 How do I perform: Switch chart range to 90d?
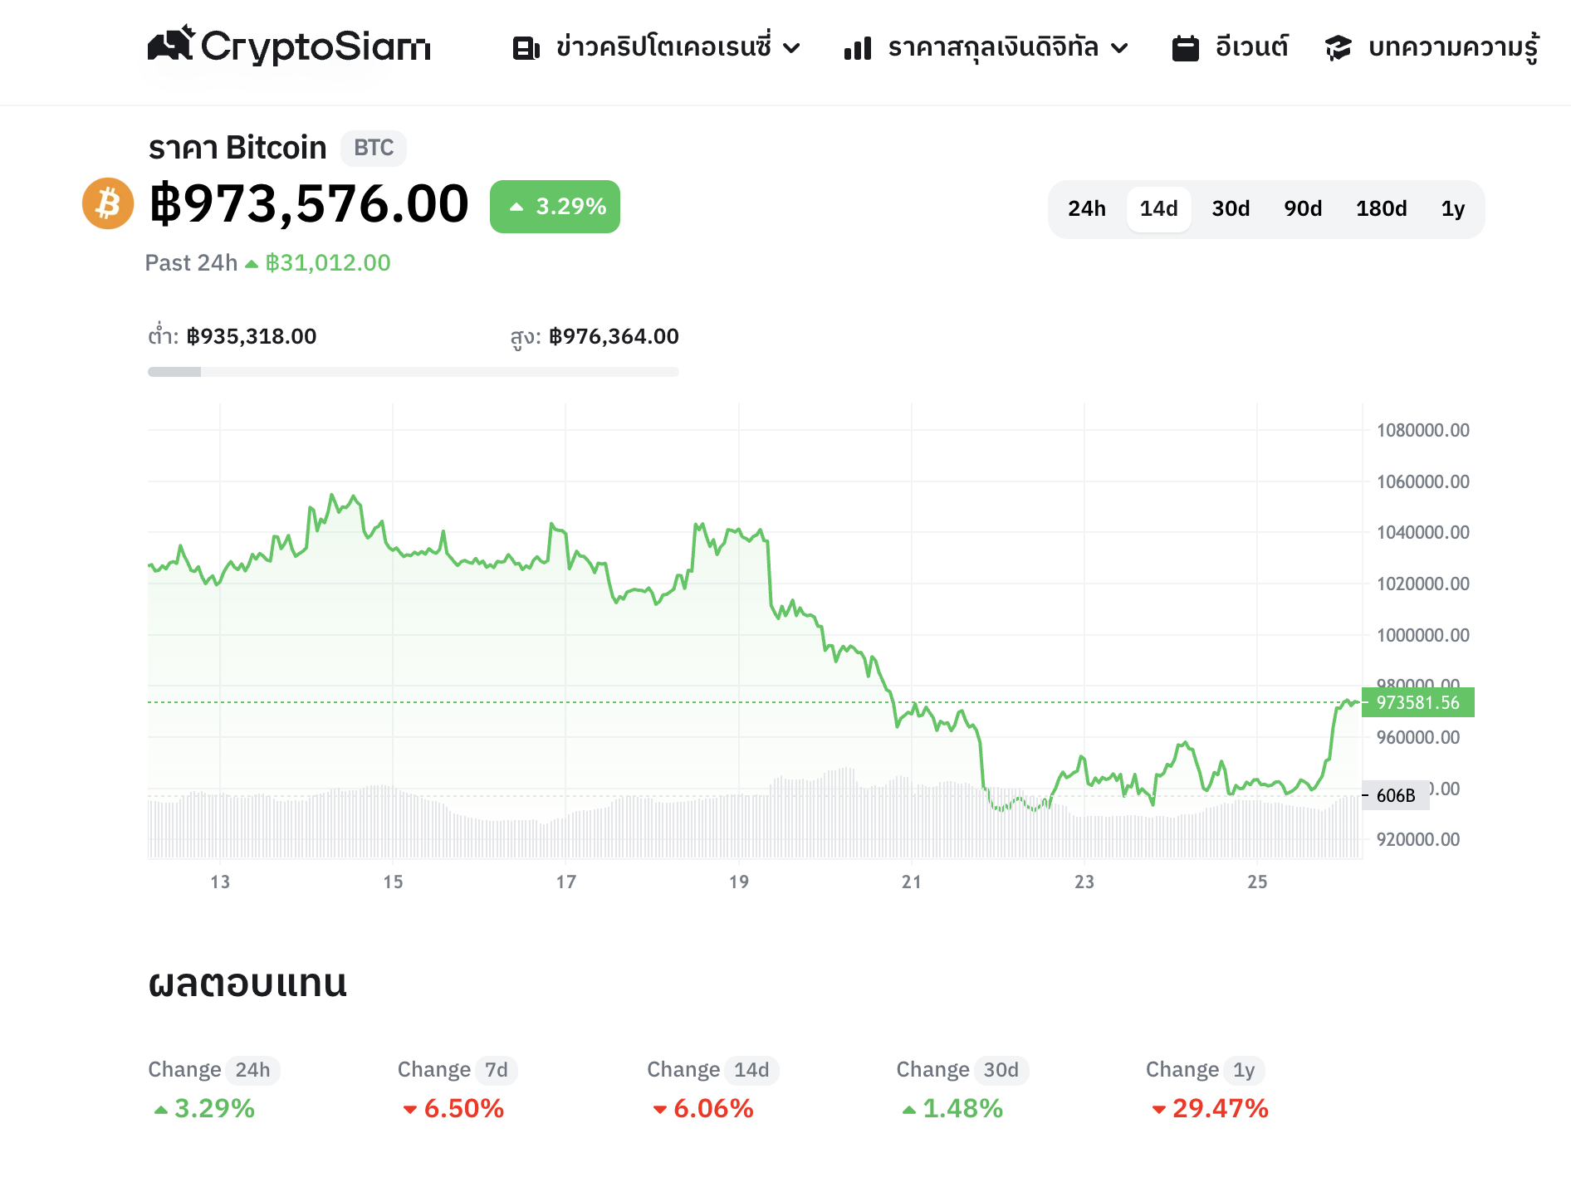1303,209
